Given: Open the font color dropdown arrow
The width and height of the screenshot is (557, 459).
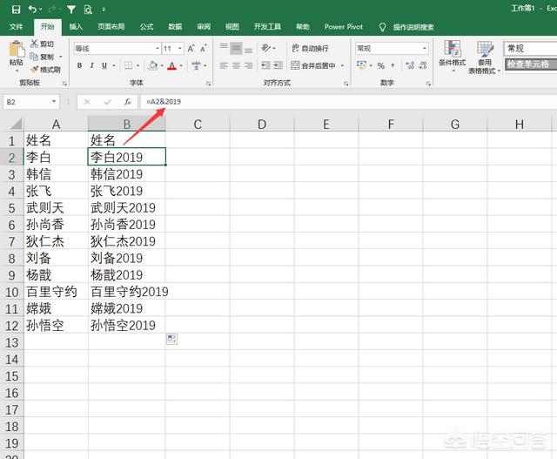Looking at the screenshot, I should pyautogui.click(x=181, y=66).
